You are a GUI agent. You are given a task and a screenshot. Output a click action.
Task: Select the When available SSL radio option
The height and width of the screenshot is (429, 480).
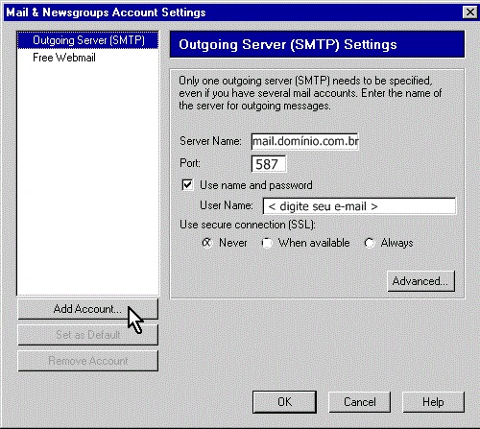point(267,243)
